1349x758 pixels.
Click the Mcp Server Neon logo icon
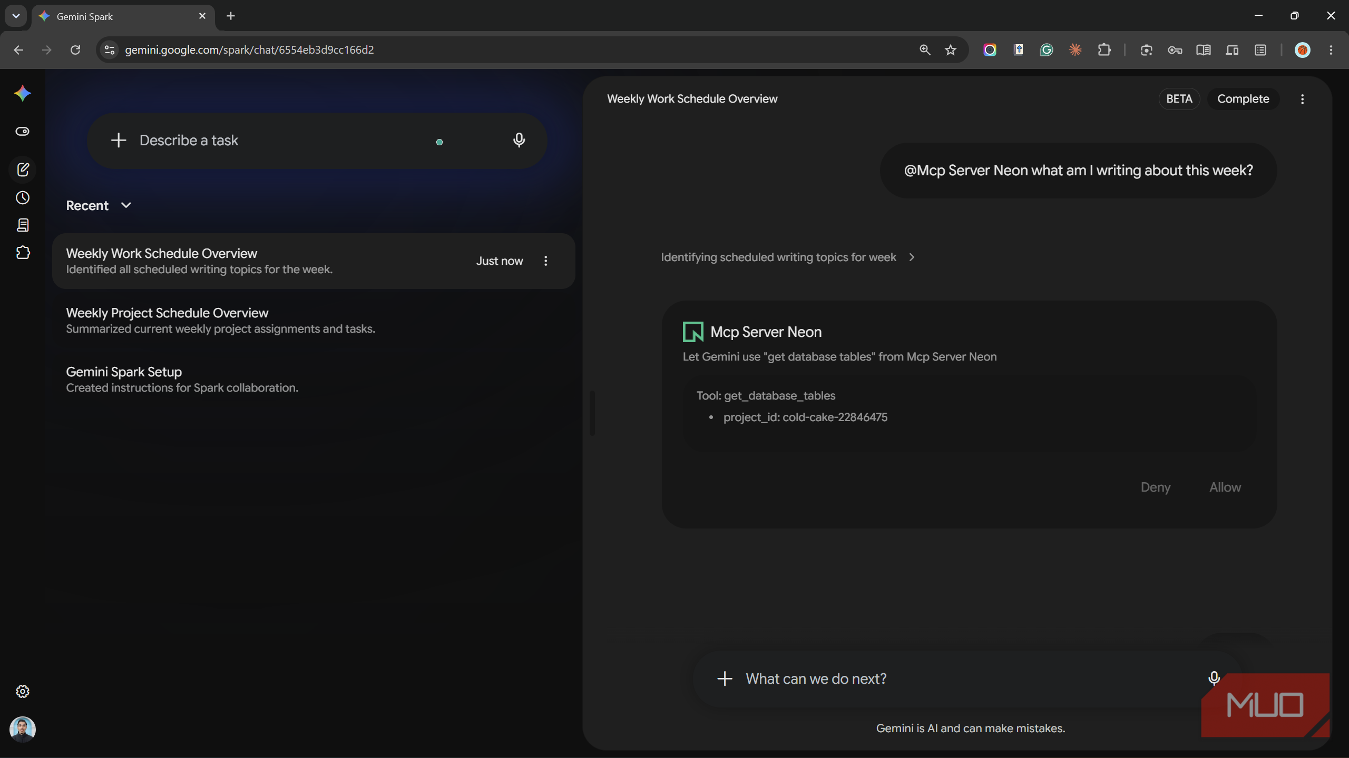click(x=693, y=332)
